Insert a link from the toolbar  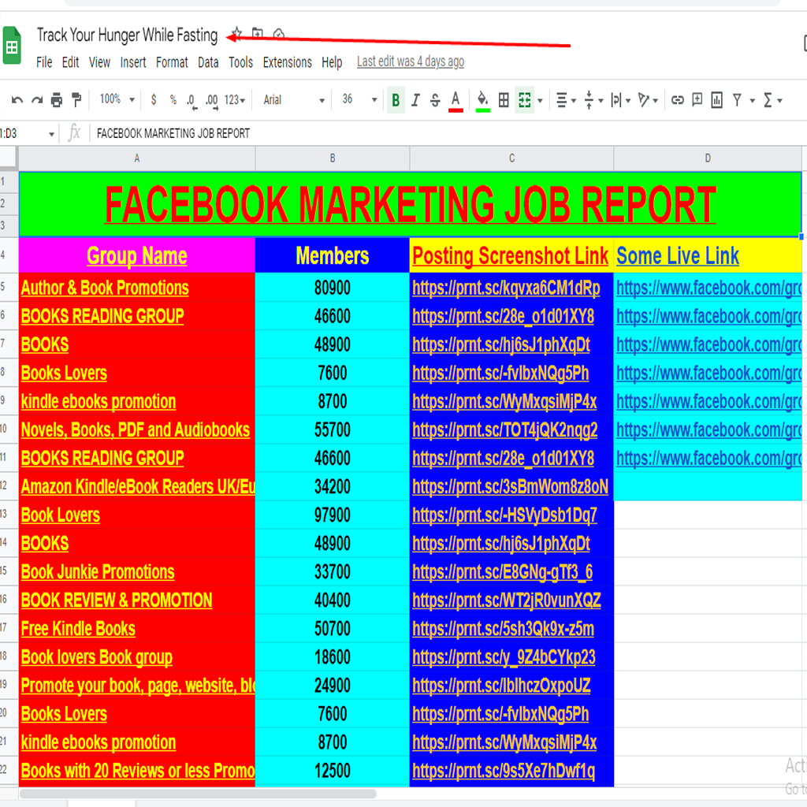[x=677, y=100]
